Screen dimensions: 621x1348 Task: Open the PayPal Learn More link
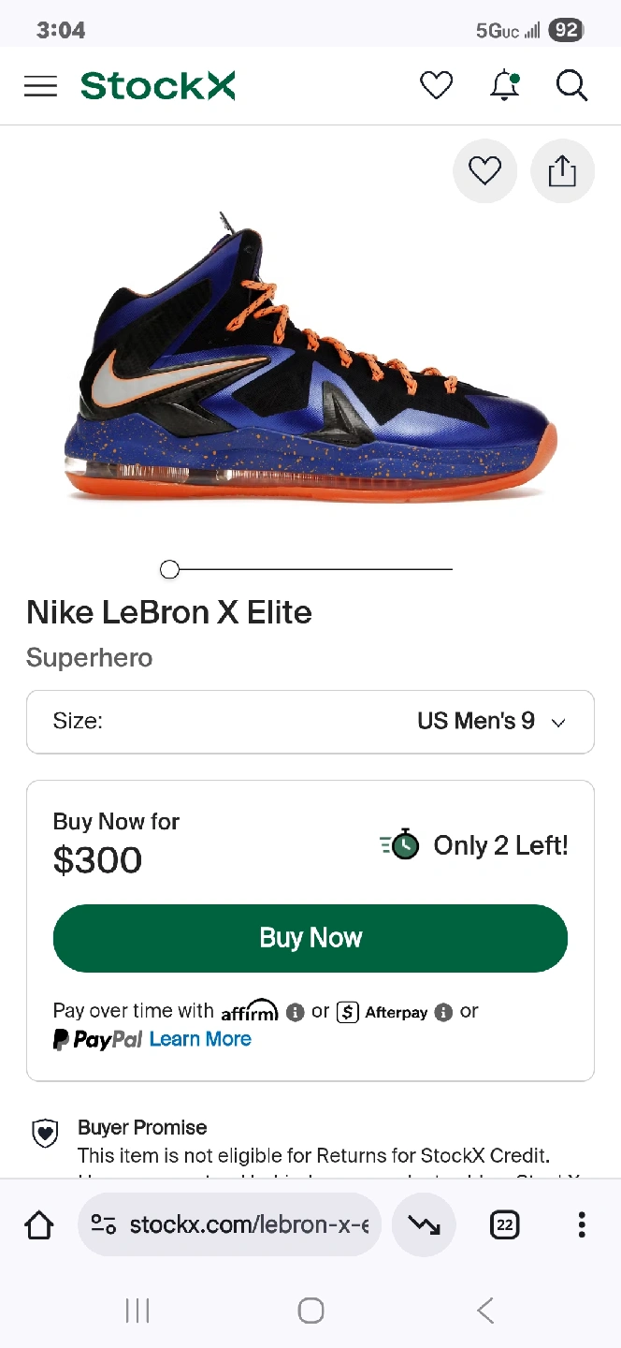point(200,1039)
